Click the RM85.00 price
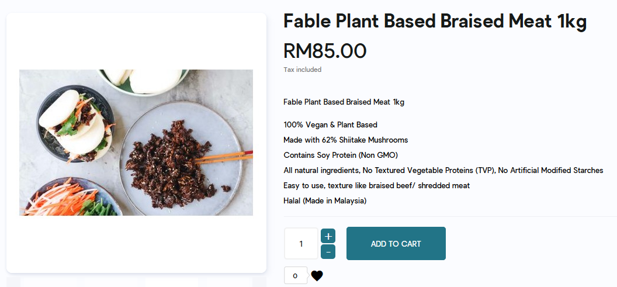 [x=325, y=51]
